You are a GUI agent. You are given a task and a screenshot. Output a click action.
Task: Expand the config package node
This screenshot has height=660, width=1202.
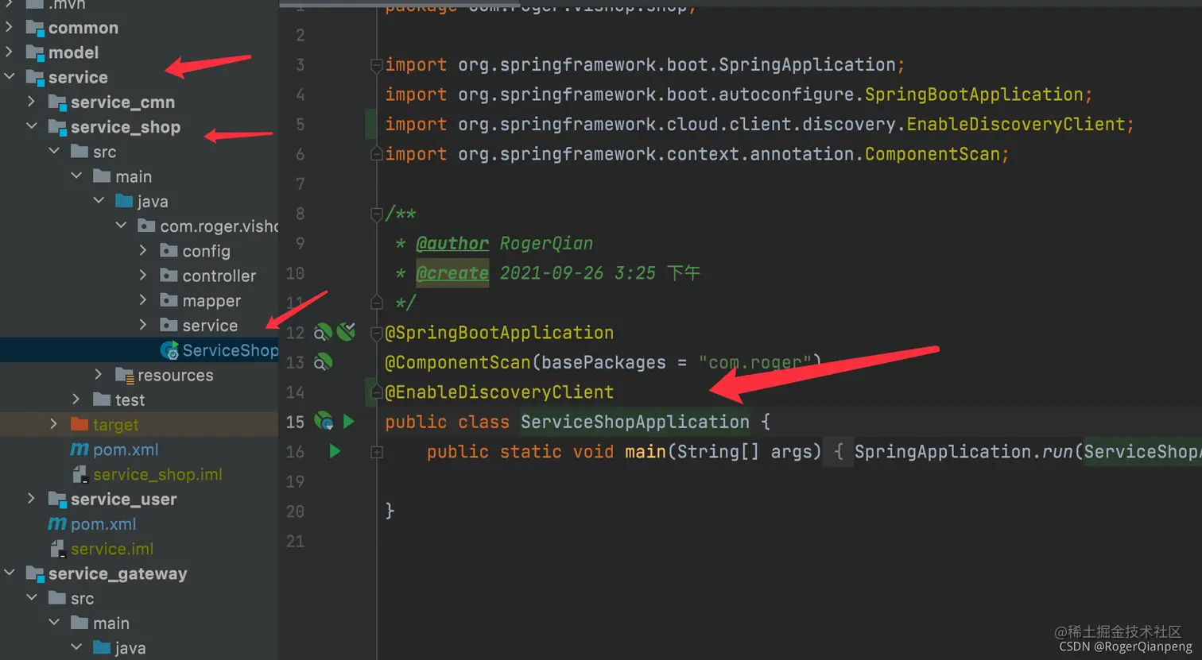click(x=143, y=250)
